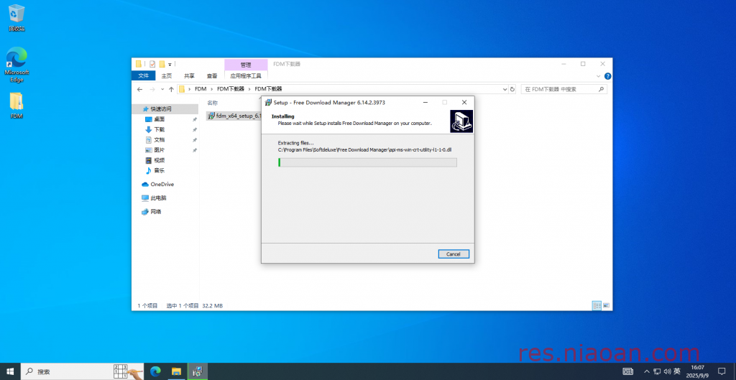Expand the address bar history dropdown
The height and width of the screenshot is (380, 736).
click(505, 89)
